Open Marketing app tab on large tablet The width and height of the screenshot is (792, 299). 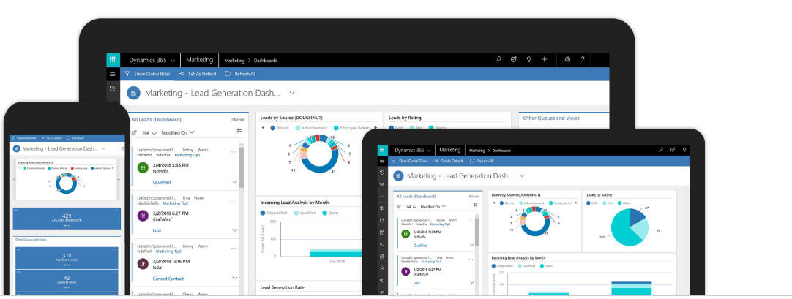coord(200,60)
